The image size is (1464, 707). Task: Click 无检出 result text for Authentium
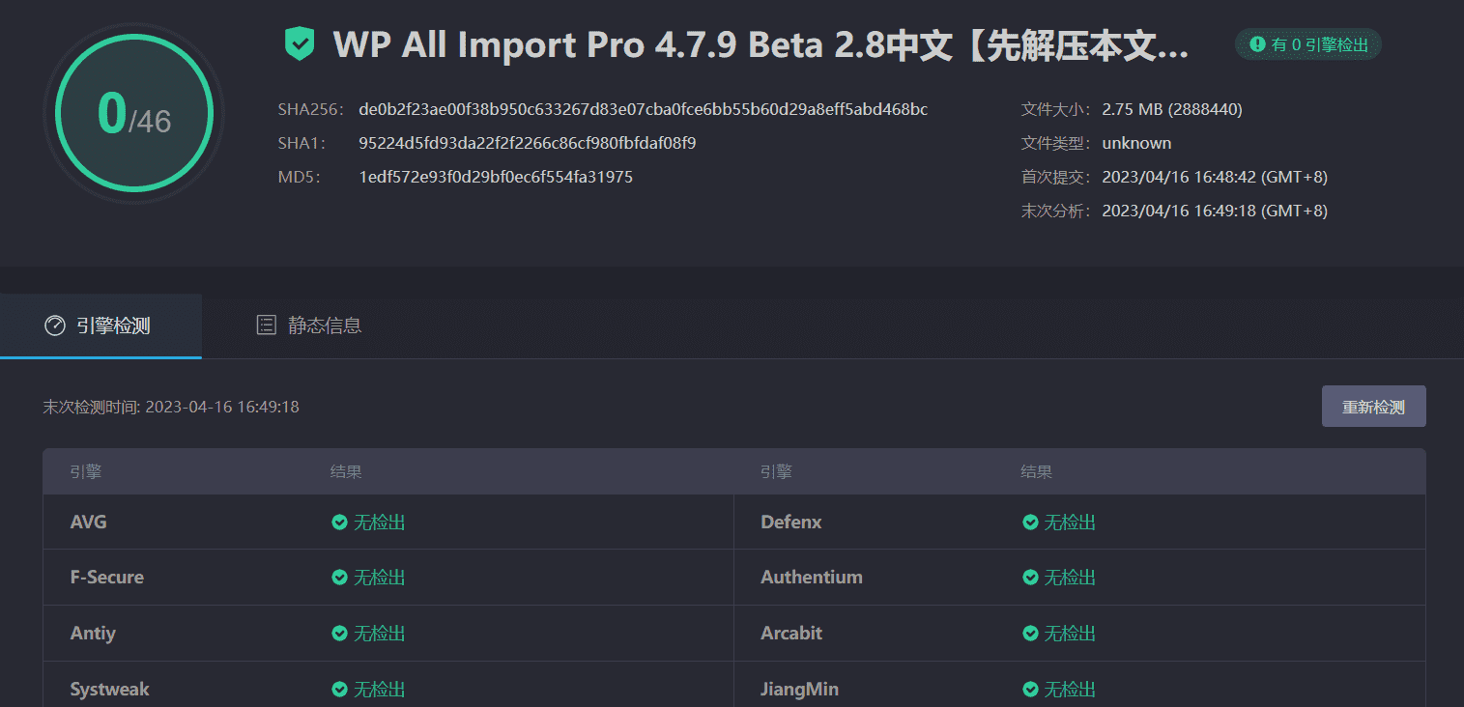point(1070,578)
